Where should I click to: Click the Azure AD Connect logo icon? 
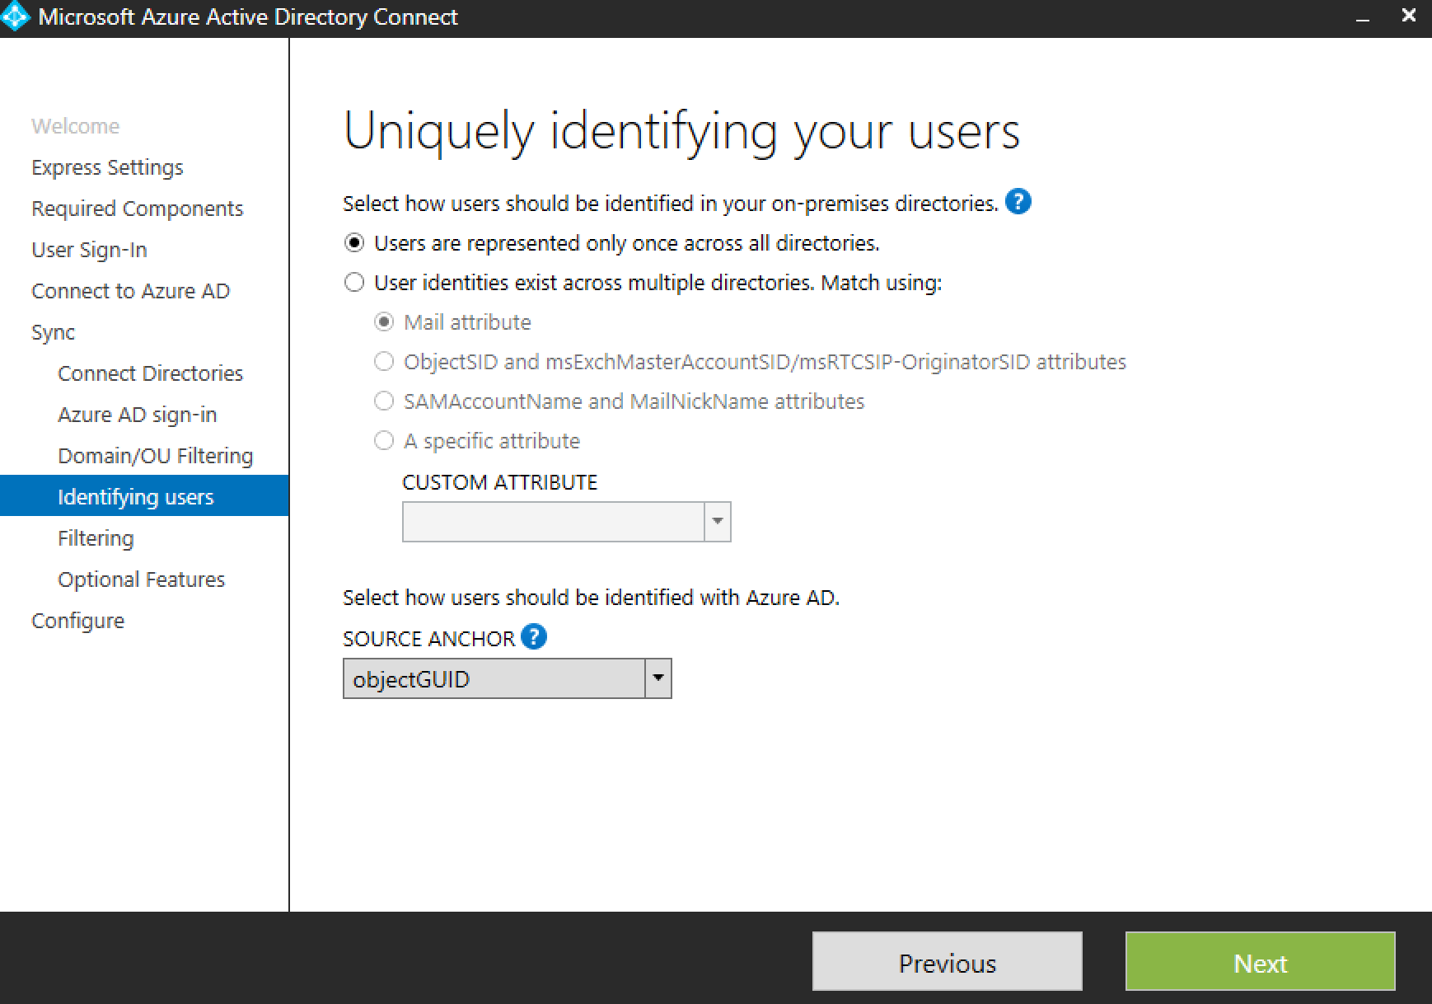tap(16, 17)
